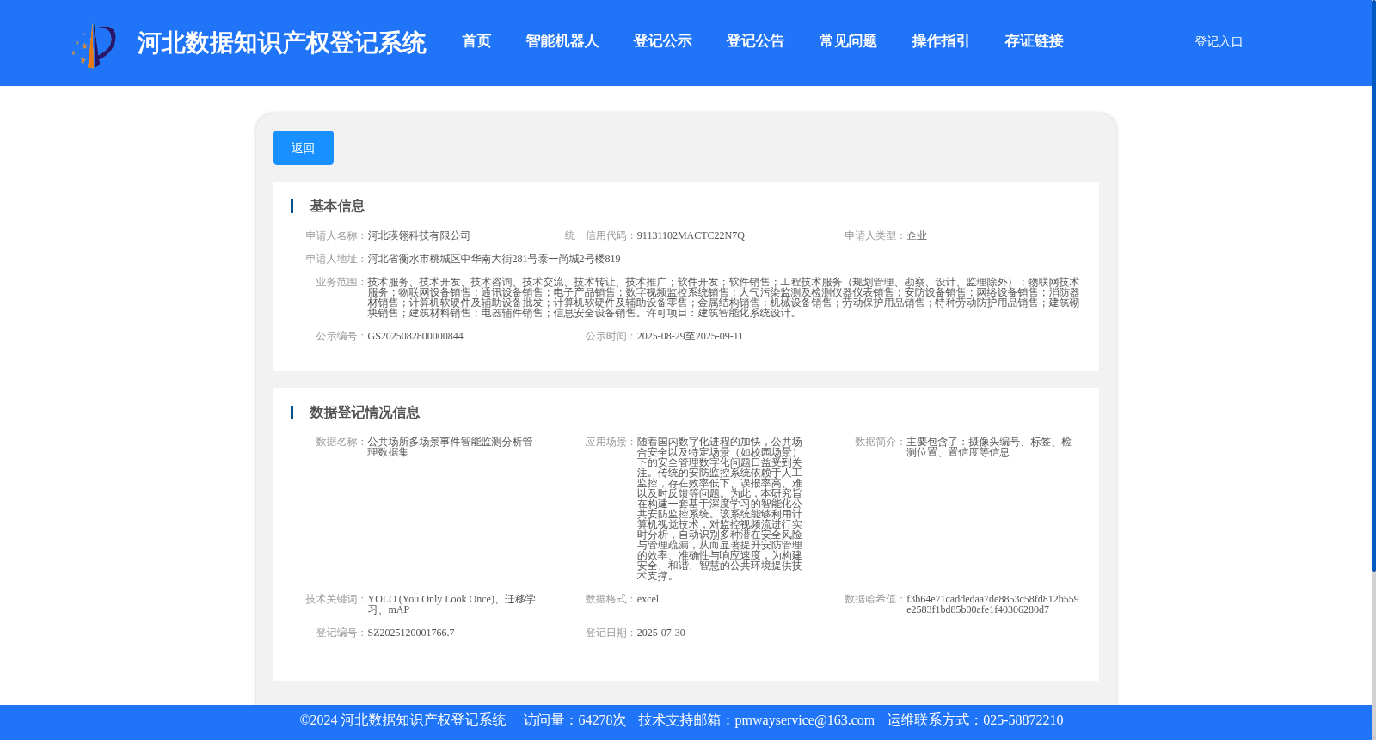Open the 智能机器人 menu item

point(562,41)
